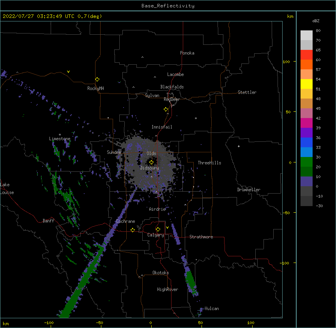The width and height of the screenshot is (336, 328).
Task: Click the Calgary city label
Action: click(156, 235)
